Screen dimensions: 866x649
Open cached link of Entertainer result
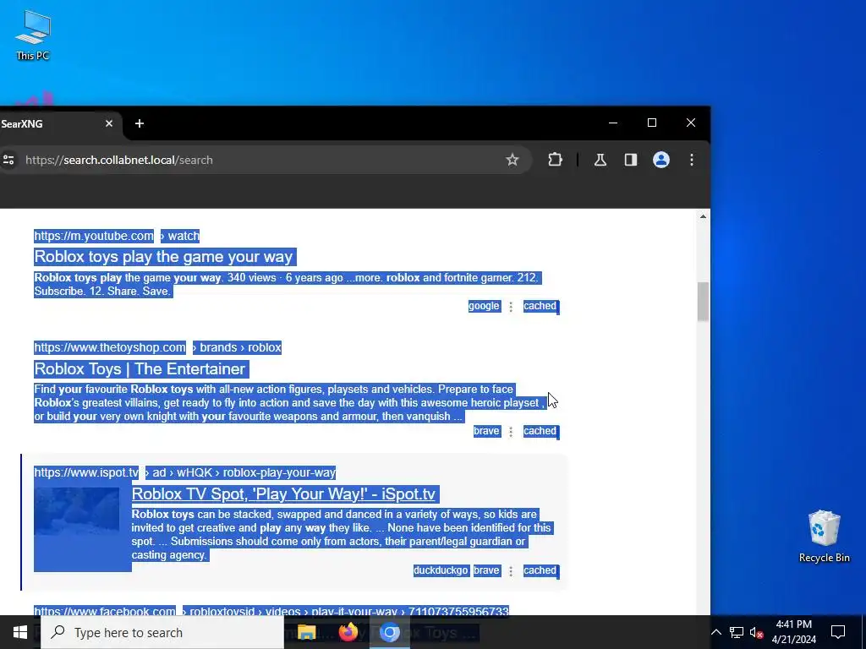click(540, 431)
